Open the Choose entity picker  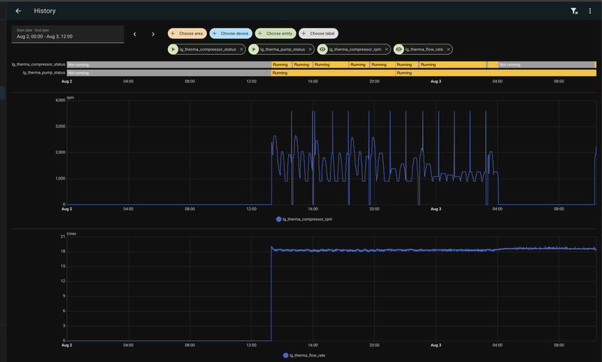275,34
